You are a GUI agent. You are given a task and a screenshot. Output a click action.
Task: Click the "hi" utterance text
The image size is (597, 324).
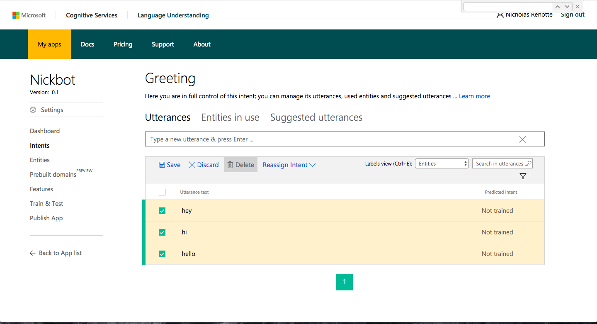(184, 232)
